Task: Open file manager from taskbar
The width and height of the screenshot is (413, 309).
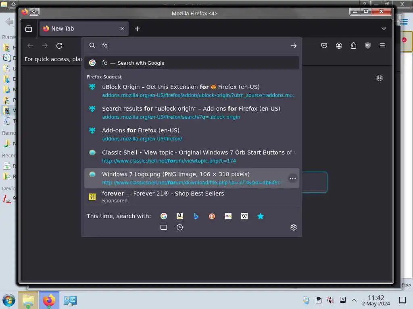Action: (28, 300)
